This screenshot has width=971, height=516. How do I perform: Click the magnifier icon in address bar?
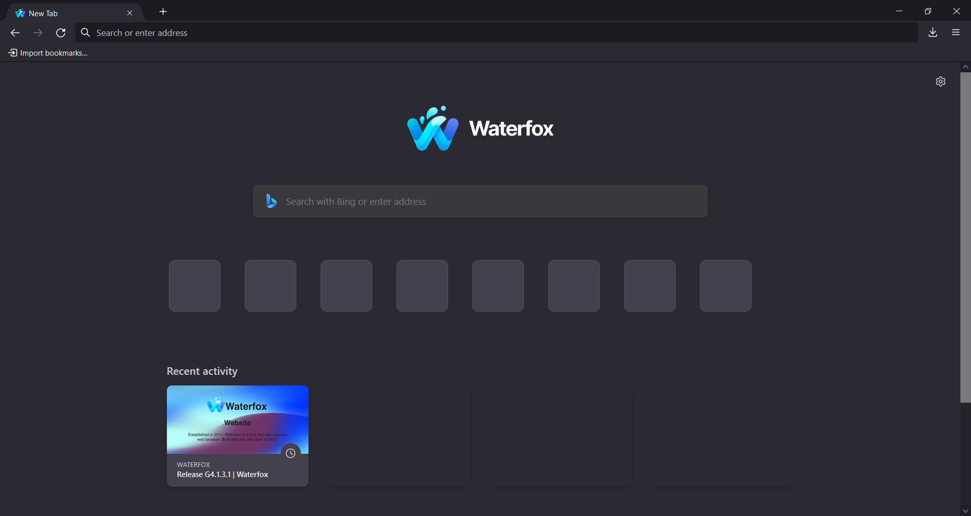pyautogui.click(x=85, y=33)
